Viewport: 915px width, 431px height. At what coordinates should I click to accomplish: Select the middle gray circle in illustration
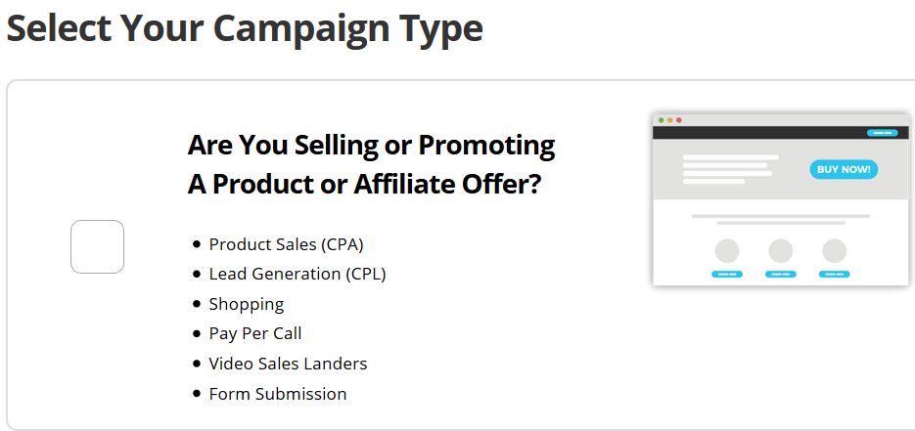781,251
